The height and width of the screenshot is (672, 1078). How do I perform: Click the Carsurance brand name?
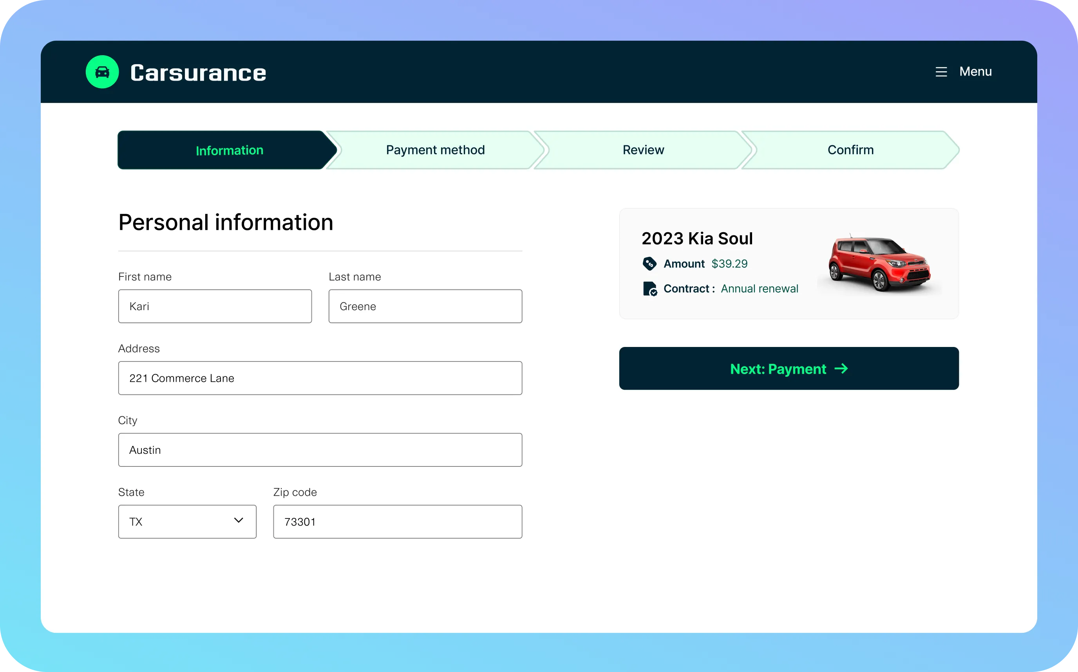pyautogui.click(x=198, y=73)
